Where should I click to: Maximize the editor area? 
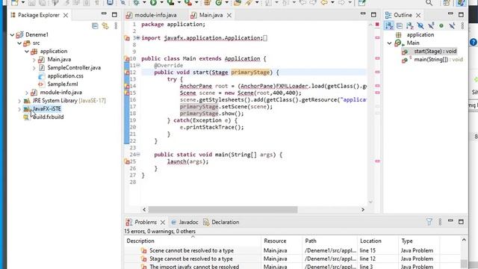(x=373, y=14)
